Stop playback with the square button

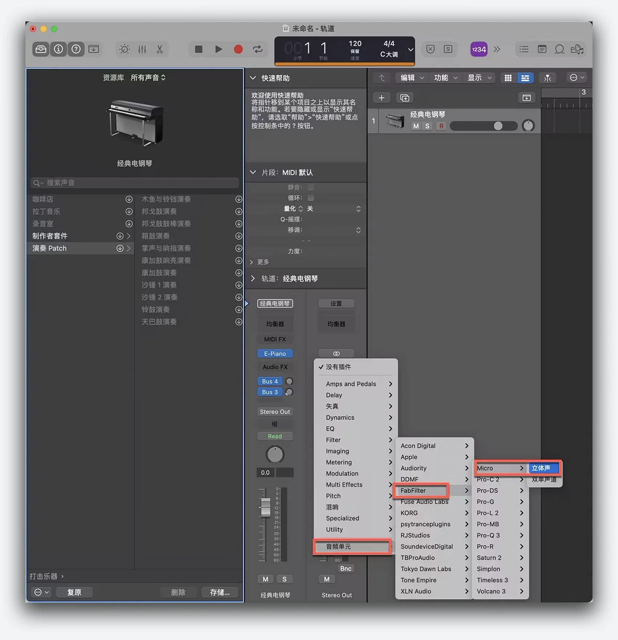pyautogui.click(x=198, y=49)
